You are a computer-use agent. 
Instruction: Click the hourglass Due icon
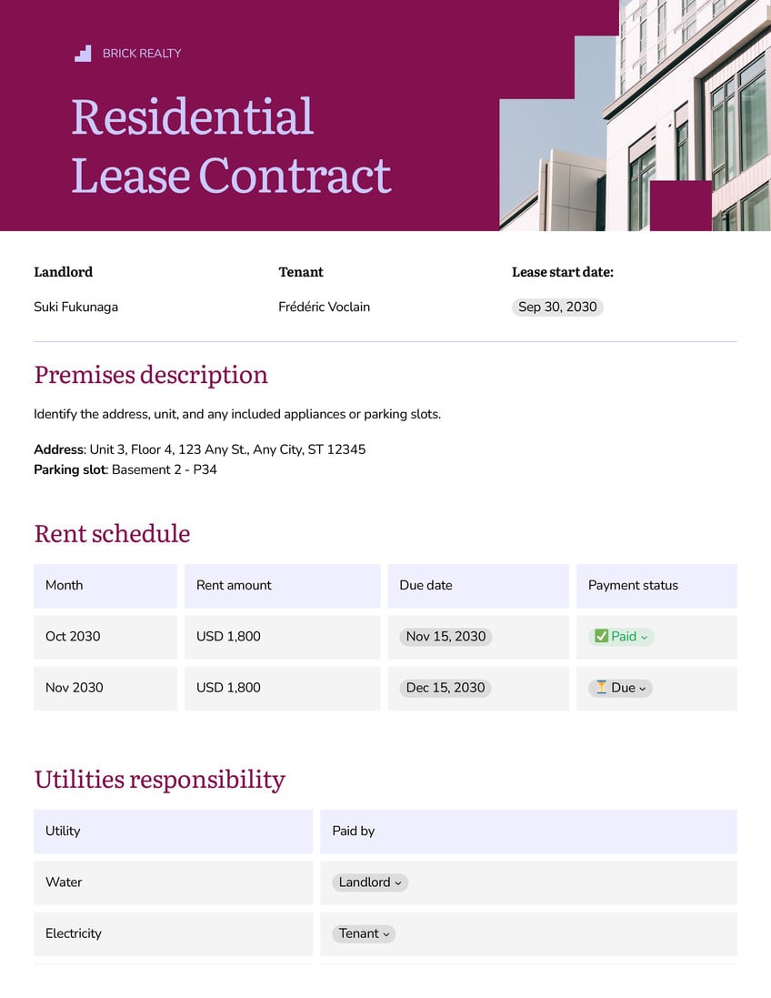601,688
